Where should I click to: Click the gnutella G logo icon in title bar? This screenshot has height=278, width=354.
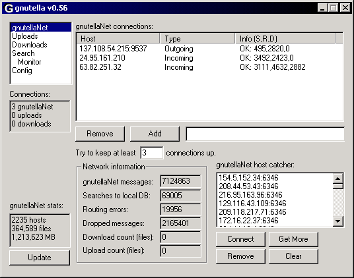[x=9, y=9]
